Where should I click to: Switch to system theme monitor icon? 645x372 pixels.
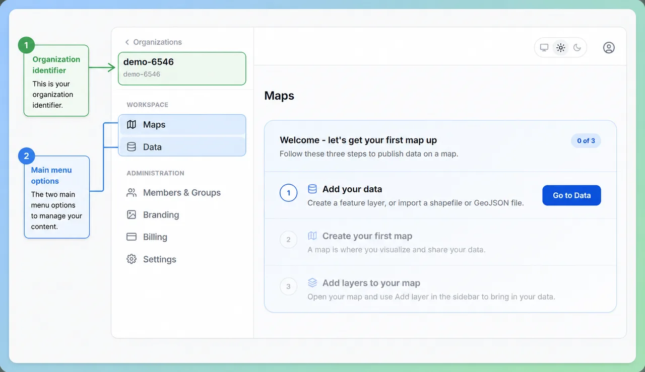pos(544,48)
